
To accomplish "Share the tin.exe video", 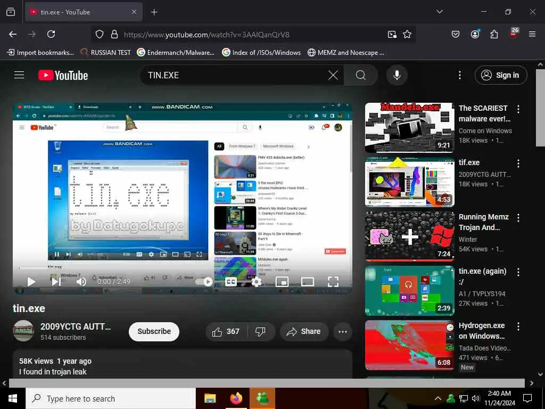I will coord(304,331).
